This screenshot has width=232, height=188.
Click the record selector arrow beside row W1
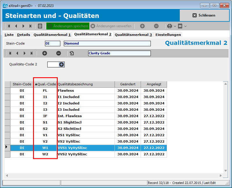(x=6, y=148)
